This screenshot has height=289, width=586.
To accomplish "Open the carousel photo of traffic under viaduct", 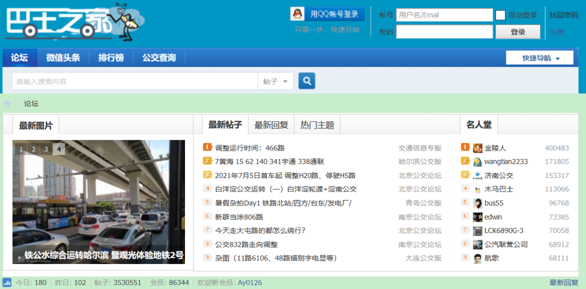I will pos(99,202).
